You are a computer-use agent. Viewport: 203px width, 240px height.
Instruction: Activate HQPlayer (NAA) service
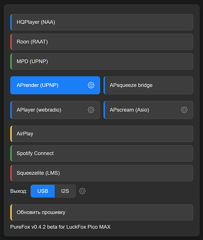pyautogui.click(x=101, y=22)
